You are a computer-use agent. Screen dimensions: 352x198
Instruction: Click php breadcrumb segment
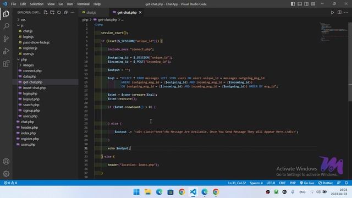(85, 20)
